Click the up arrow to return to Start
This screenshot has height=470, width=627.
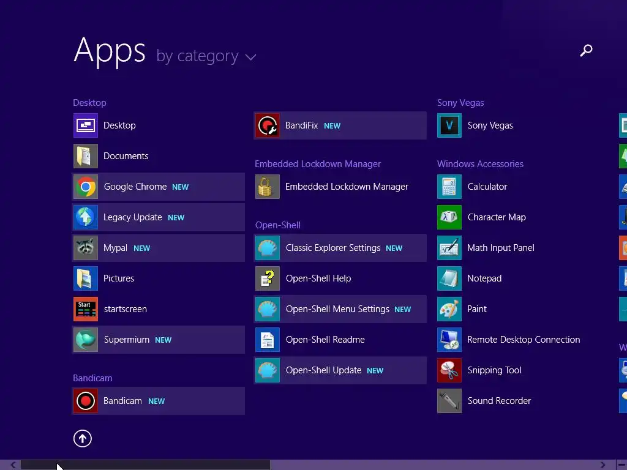click(83, 438)
